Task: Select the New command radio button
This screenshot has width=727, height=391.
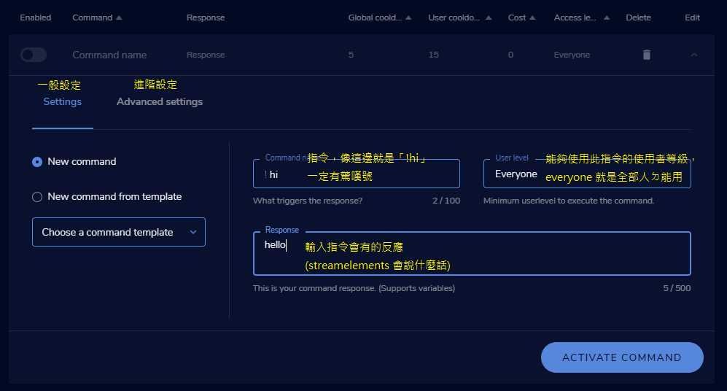Action: pos(37,162)
